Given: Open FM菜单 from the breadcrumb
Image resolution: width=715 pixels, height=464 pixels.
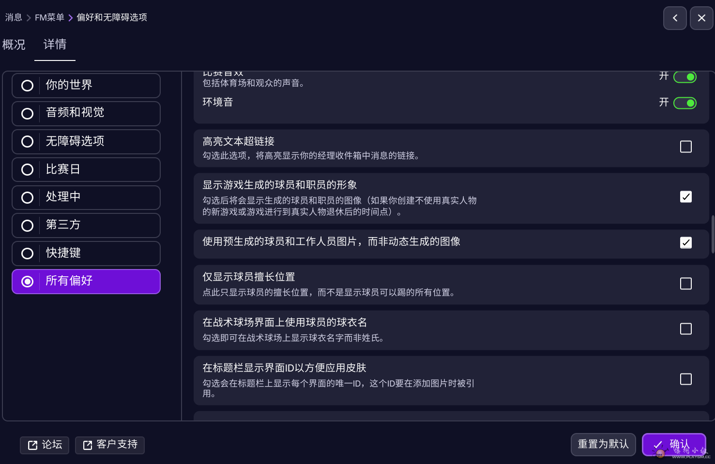Looking at the screenshot, I should (x=49, y=17).
